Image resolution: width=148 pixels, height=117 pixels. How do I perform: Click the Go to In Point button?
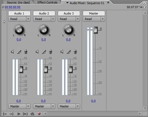tap(5, 114)
